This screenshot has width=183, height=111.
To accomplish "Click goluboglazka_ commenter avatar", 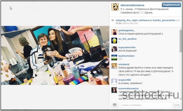I will [114, 32].
